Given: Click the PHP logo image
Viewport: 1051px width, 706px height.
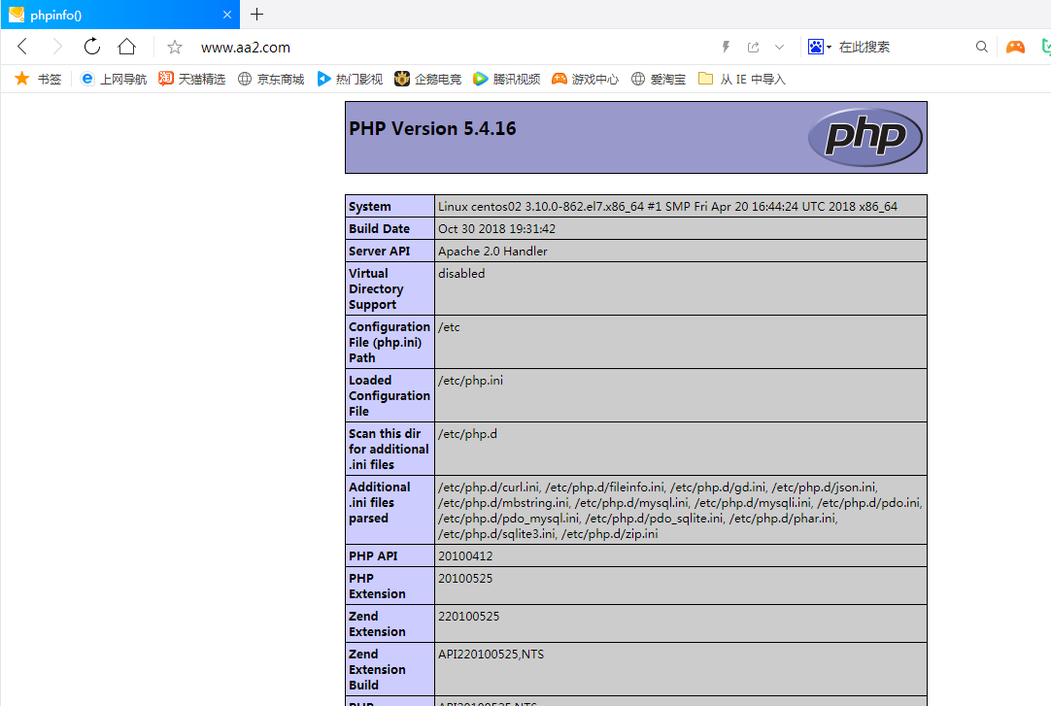Looking at the screenshot, I should coord(865,137).
